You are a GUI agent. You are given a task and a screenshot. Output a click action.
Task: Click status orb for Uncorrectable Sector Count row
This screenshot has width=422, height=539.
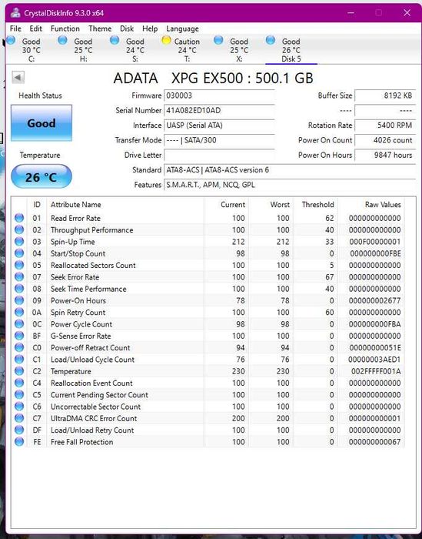(x=19, y=407)
